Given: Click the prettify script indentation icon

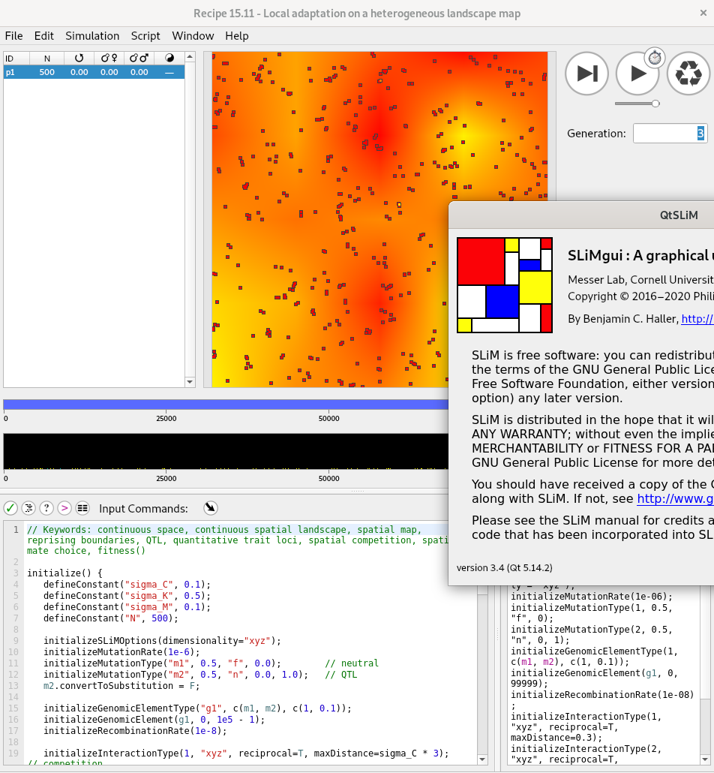Looking at the screenshot, I should [28, 508].
